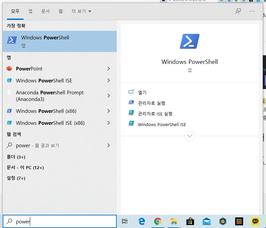Click 관리자로 ISE 실행 action

tap(155, 114)
